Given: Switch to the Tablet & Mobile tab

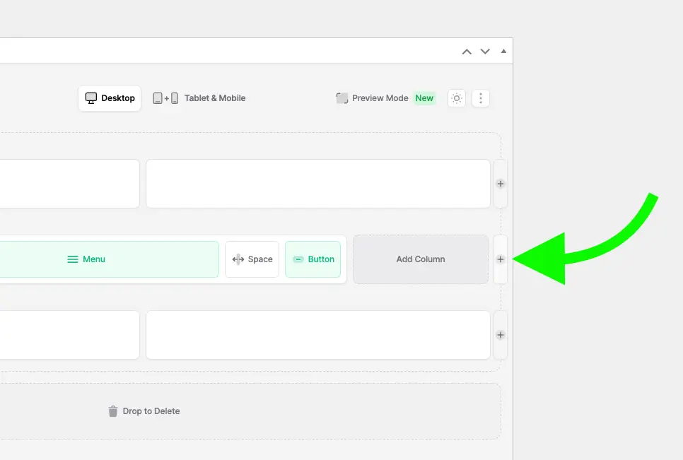Looking at the screenshot, I should click(x=199, y=98).
